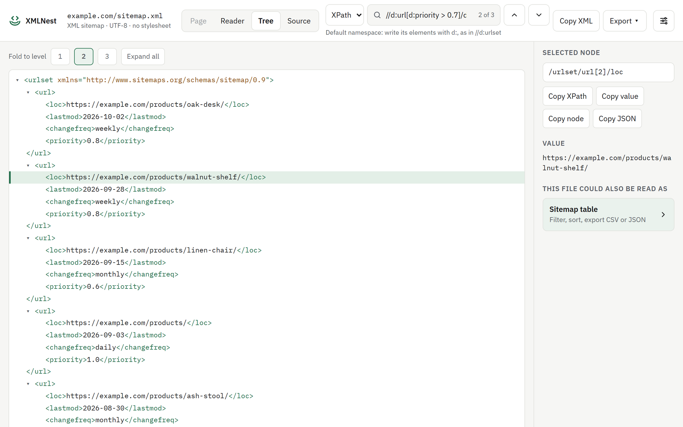Image resolution: width=683 pixels, height=427 pixels.
Task: Click the search magnifier icon
Action: [377, 15]
